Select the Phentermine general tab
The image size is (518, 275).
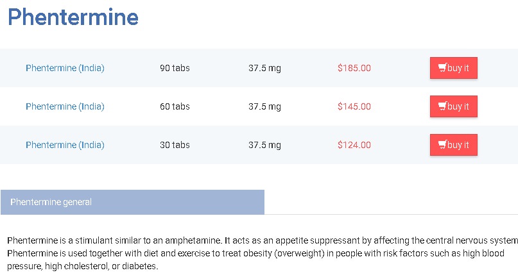click(132, 202)
